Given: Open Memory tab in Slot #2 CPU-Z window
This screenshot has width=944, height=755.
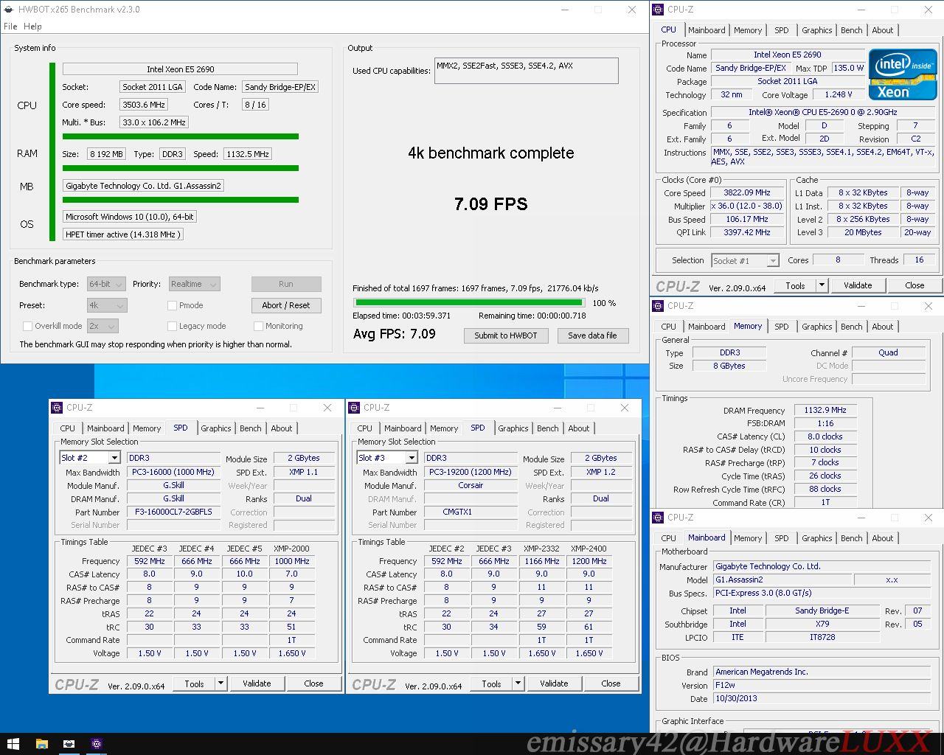Looking at the screenshot, I should click(x=146, y=428).
